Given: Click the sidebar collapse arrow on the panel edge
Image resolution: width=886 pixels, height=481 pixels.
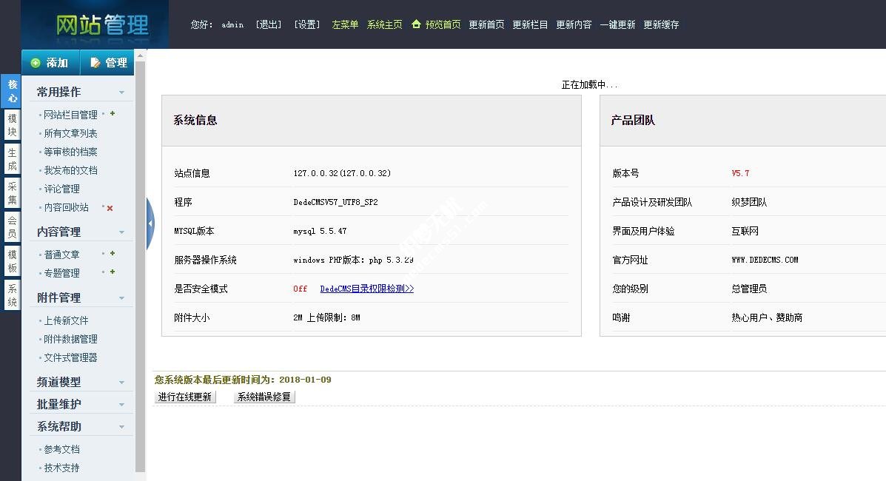Looking at the screenshot, I should (151, 222).
